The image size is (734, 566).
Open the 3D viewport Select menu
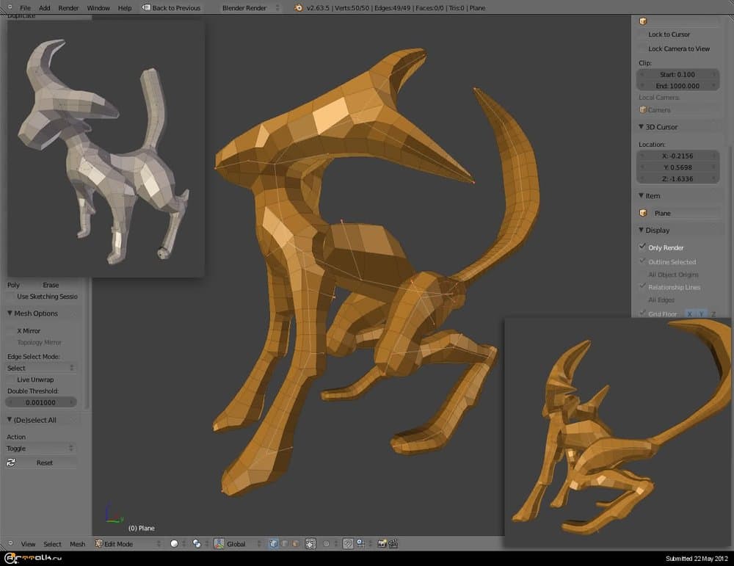pos(52,544)
